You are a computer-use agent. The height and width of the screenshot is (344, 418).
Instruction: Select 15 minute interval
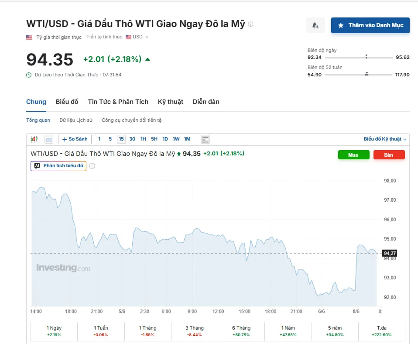pos(121,139)
